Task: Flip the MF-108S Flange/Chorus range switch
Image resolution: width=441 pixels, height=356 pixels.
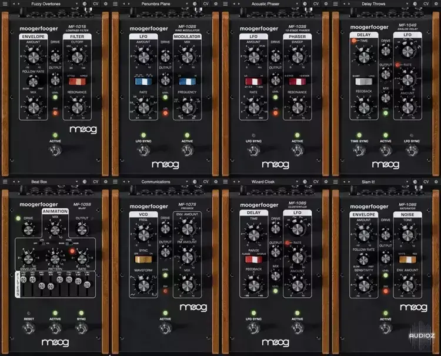Action: pos(253,259)
